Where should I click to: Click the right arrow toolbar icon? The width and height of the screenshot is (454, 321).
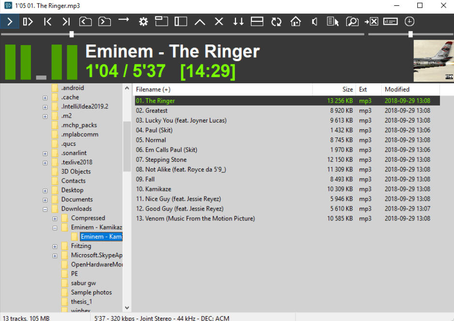(124, 20)
